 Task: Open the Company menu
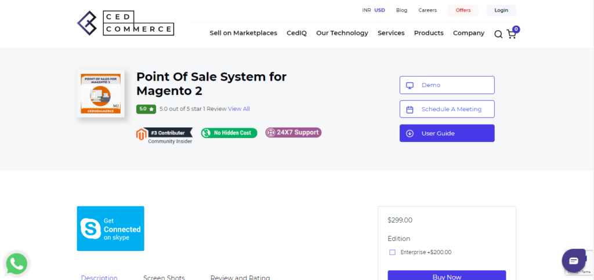pos(469,33)
